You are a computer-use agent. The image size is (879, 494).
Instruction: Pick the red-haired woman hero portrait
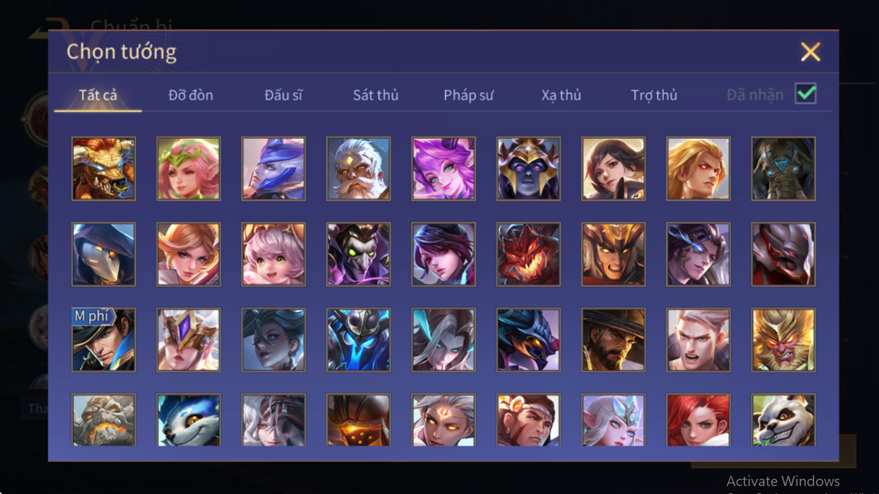coord(698,420)
